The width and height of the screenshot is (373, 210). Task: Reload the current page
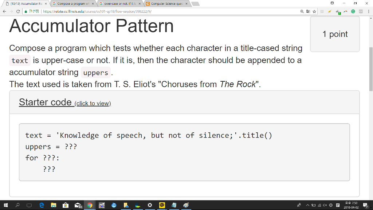(x=18, y=11)
